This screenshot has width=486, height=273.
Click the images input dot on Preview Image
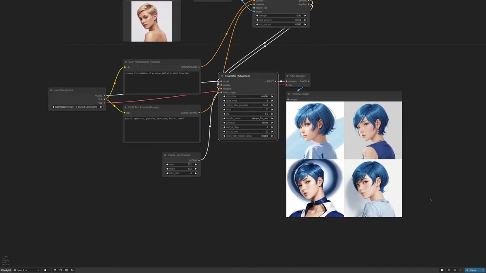(288, 99)
